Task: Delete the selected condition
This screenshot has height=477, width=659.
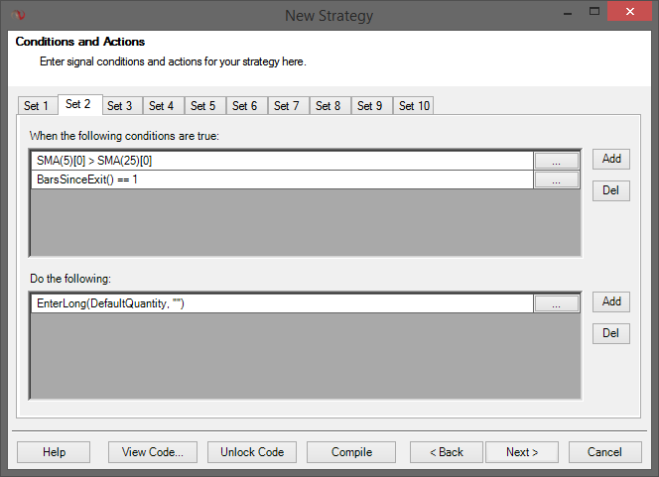Action: point(611,190)
